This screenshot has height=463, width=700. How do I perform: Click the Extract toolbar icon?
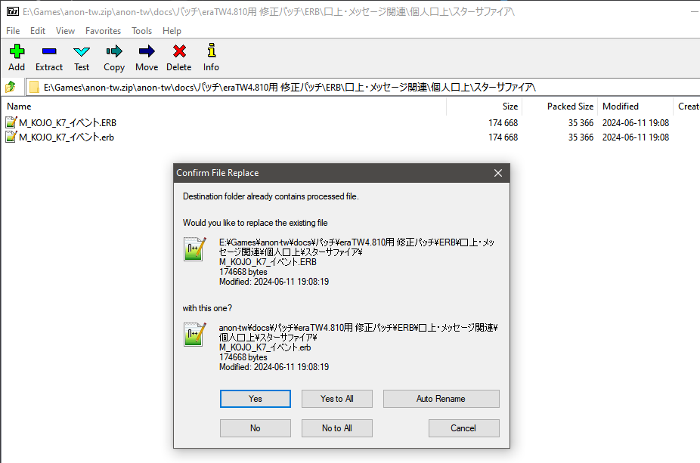pyautogui.click(x=49, y=57)
